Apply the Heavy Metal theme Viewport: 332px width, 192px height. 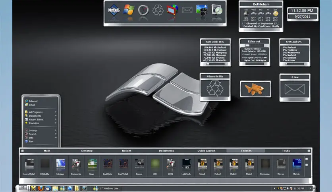point(29,166)
